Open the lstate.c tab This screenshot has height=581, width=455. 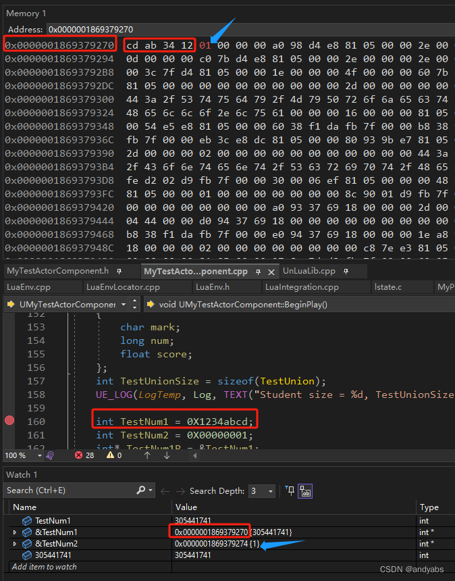(x=388, y=287)
